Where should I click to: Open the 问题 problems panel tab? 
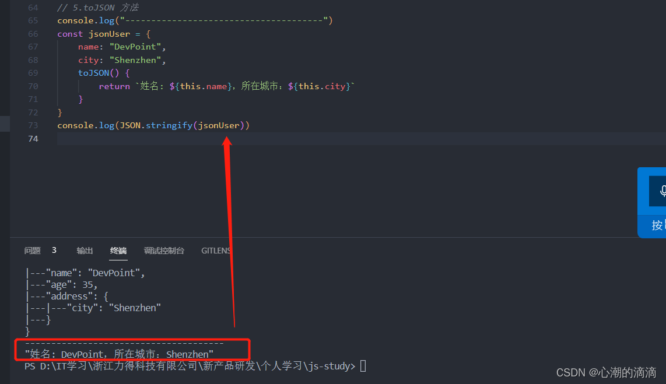coord(32,251)
